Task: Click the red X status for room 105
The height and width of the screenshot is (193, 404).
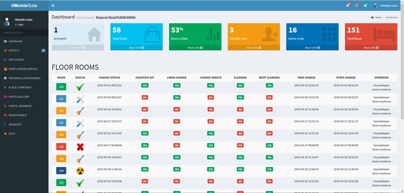Action: coord(80,147)
